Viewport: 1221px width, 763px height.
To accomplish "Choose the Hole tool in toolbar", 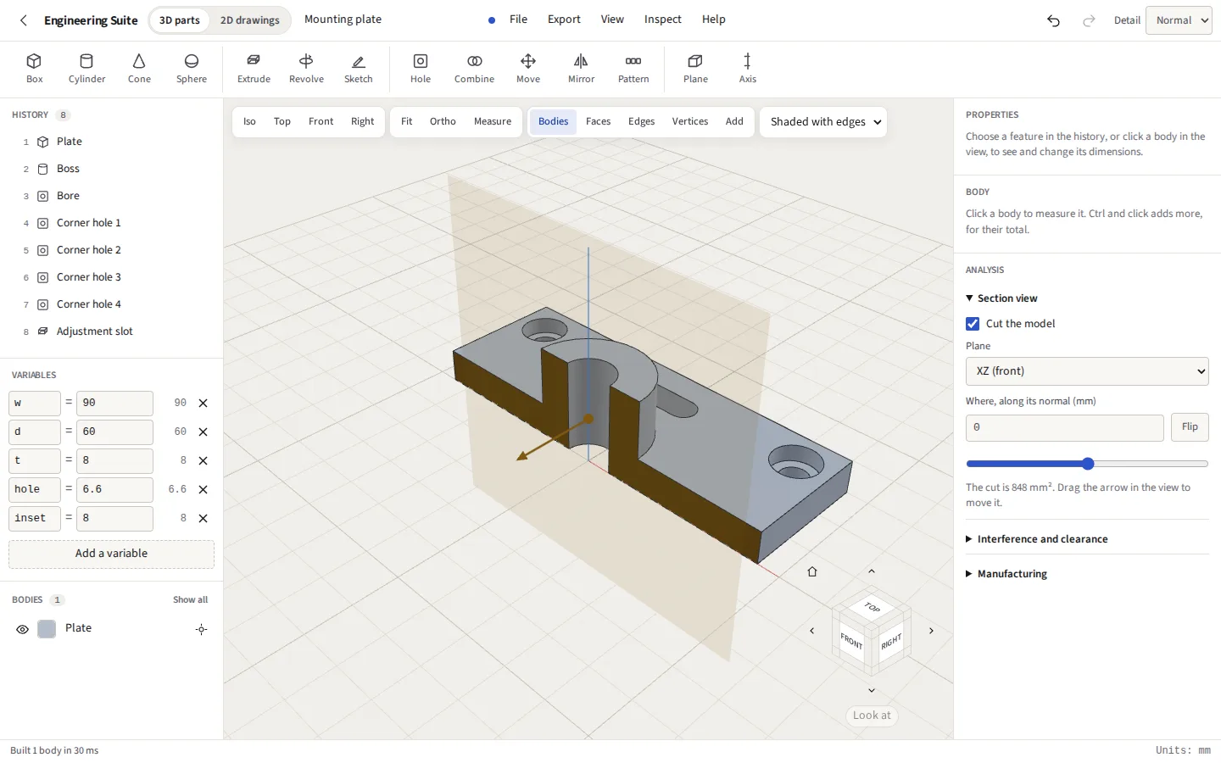I will (x=421, y=69).
